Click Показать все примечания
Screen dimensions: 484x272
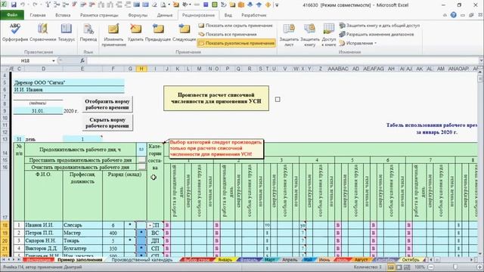pyautogui.click(x=228, y=34)
